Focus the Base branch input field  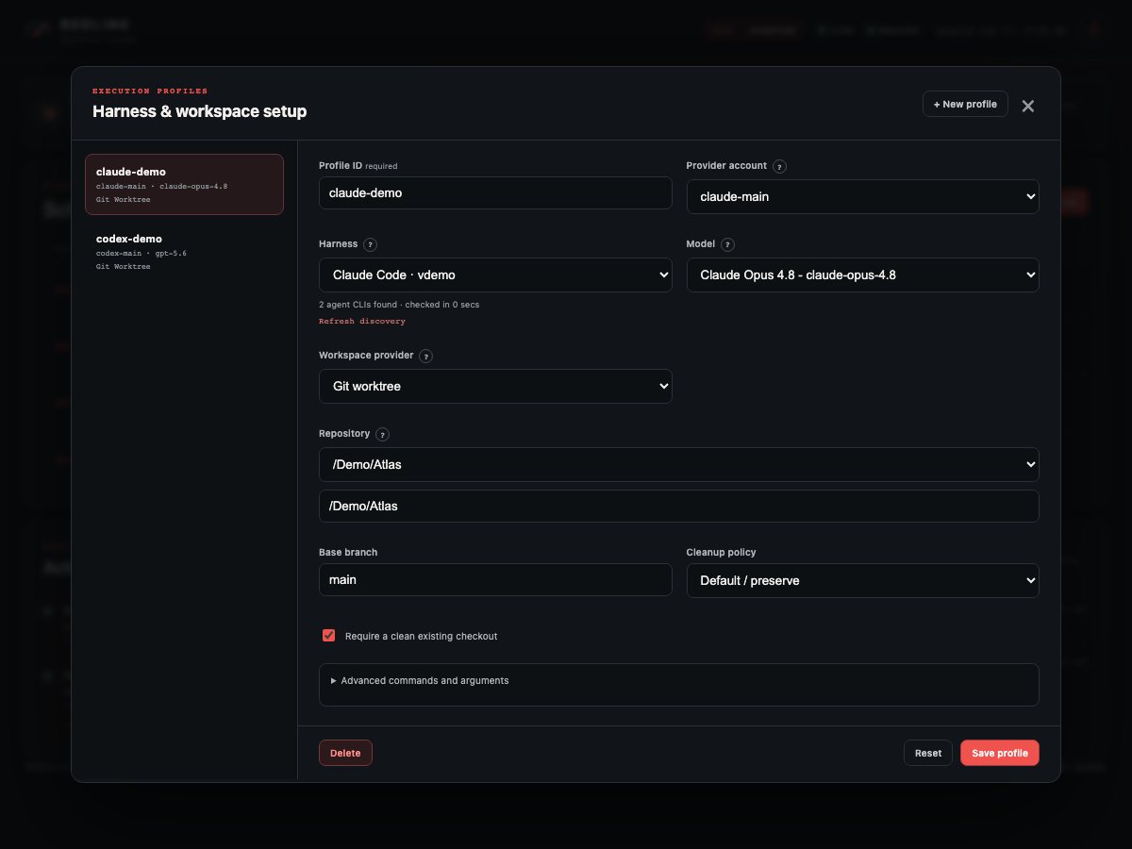click(495, 580)
